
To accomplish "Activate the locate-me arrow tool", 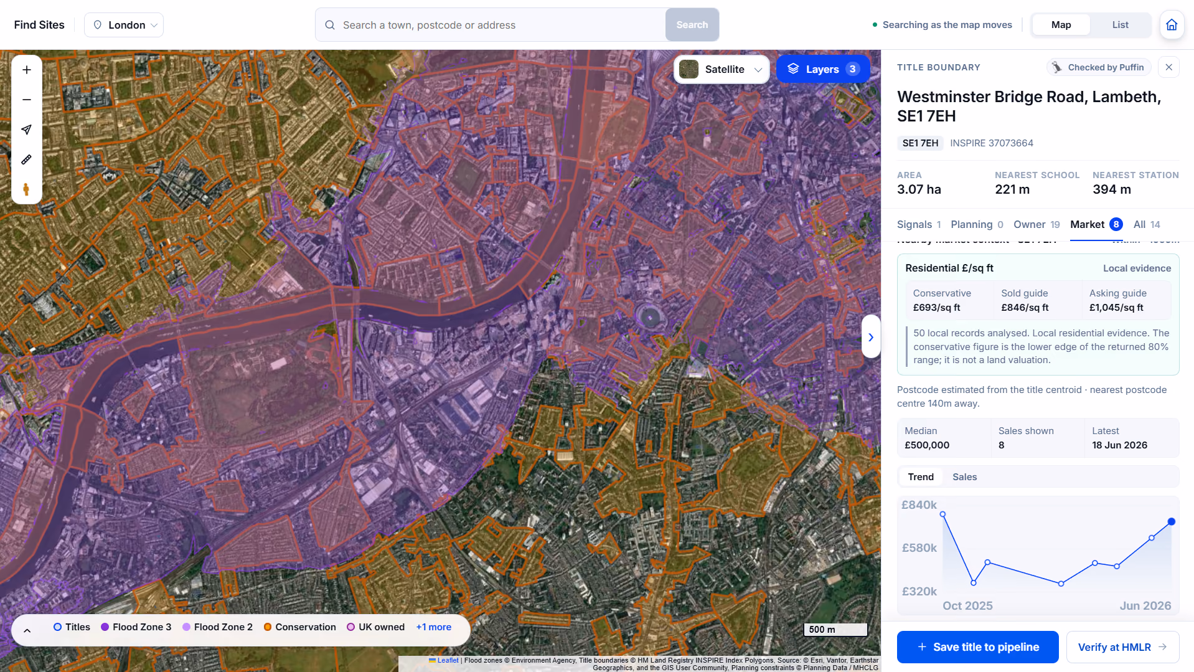I will [x=27, y=130].
